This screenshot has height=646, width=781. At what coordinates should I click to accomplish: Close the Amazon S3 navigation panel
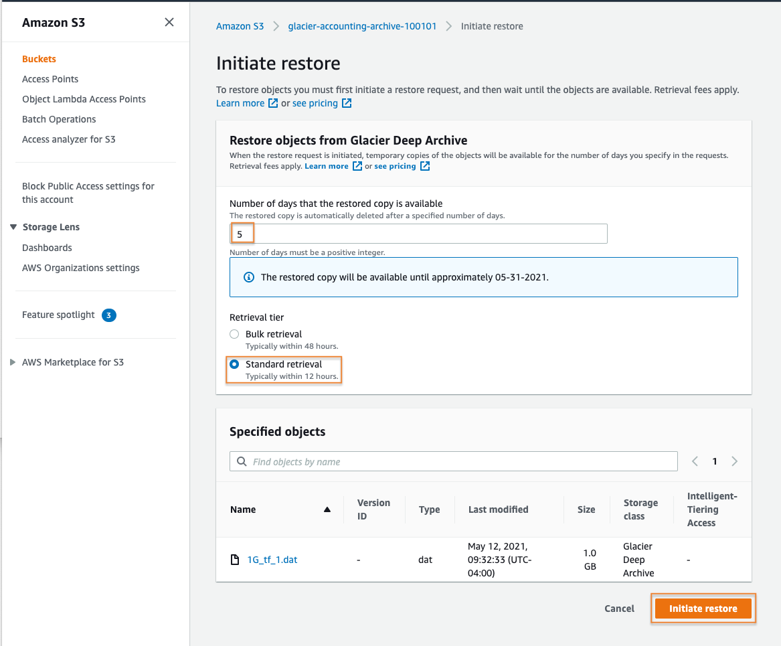click(x=169, y=22)
